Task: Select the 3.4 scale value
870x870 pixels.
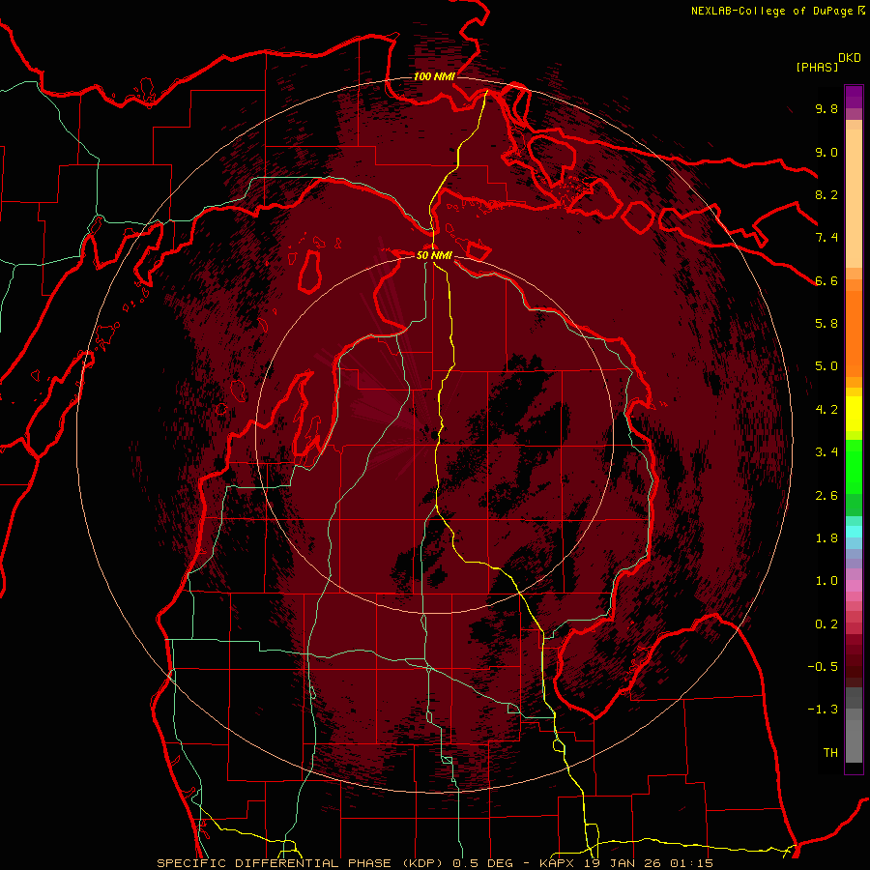Action: pyautogui.click(x=826, y=452)
